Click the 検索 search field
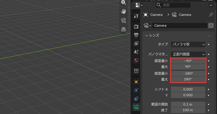 click(x=173, y=5)
